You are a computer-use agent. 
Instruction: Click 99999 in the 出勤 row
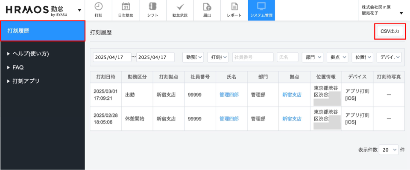(x=195, y=95)
